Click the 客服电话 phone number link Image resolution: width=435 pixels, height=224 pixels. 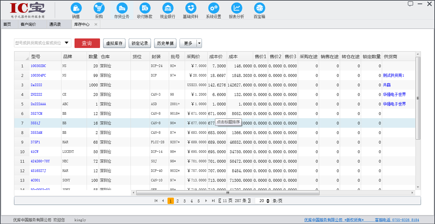[397, 220]
